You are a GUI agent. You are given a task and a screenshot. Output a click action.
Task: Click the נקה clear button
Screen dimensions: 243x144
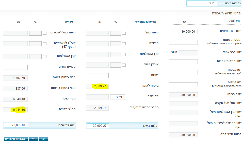coord(44,139)
